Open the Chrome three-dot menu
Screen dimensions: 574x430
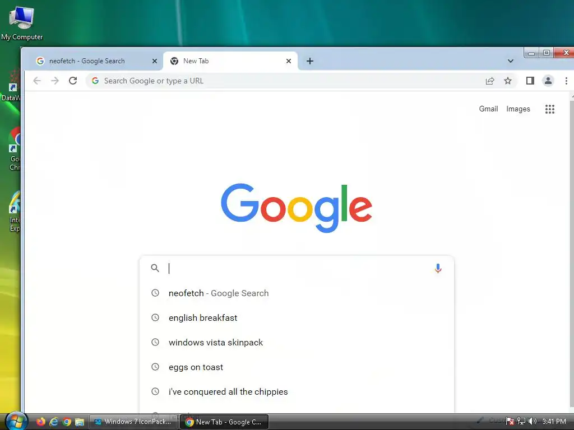pos(566,81)
